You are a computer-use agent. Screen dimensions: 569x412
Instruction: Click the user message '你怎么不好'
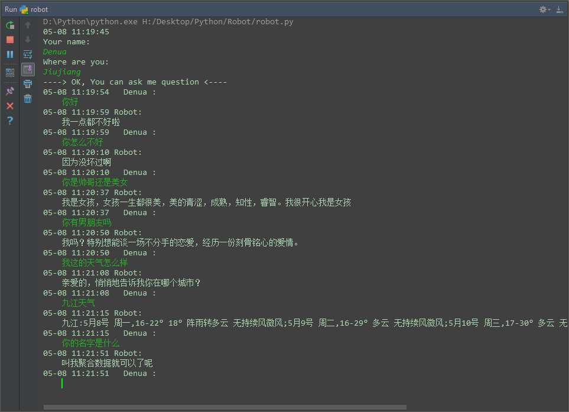[x=82, y=142]
